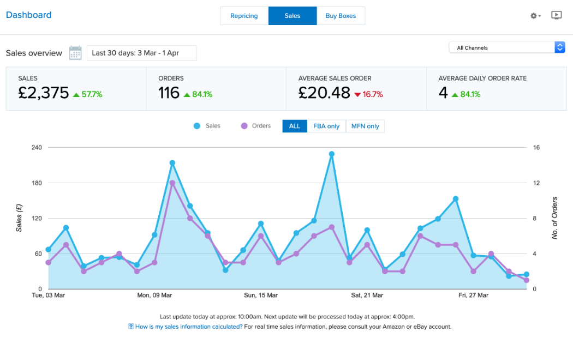Switch chart to MFN only
The width and height of the screenshot is (573, 338).
[365, 126]
